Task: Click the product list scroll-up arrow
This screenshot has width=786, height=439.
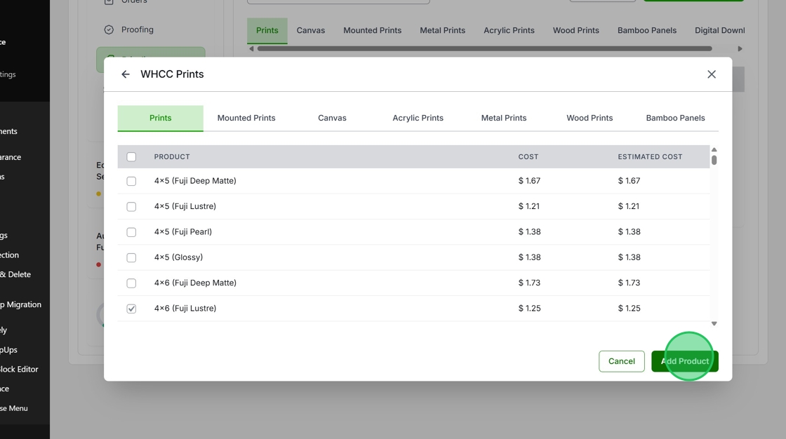Action: click(714, 150)
